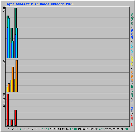The width and height of the screenshot is (135, 132).
Task: Select the cyan Seiten bar for day 2
Action: click(13, 50)
